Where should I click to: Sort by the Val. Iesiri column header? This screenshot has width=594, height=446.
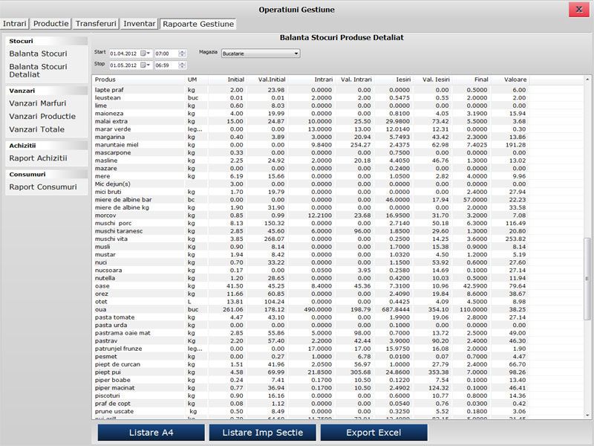433,80
